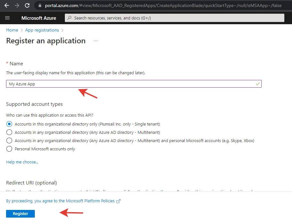Click the Register an application heading
The height and width of the screenshot is (223, 292).
pyautogui.click(x=46, y=41)
